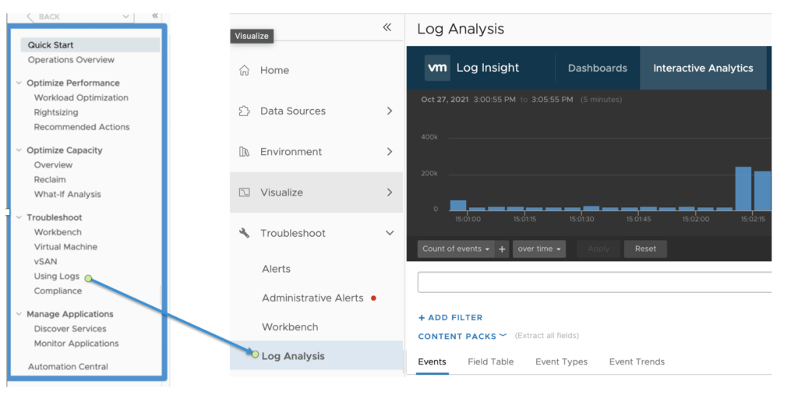Screen dimensions: 798x402
Task: Click the Home house icon
Action: [x=245, y=70]
